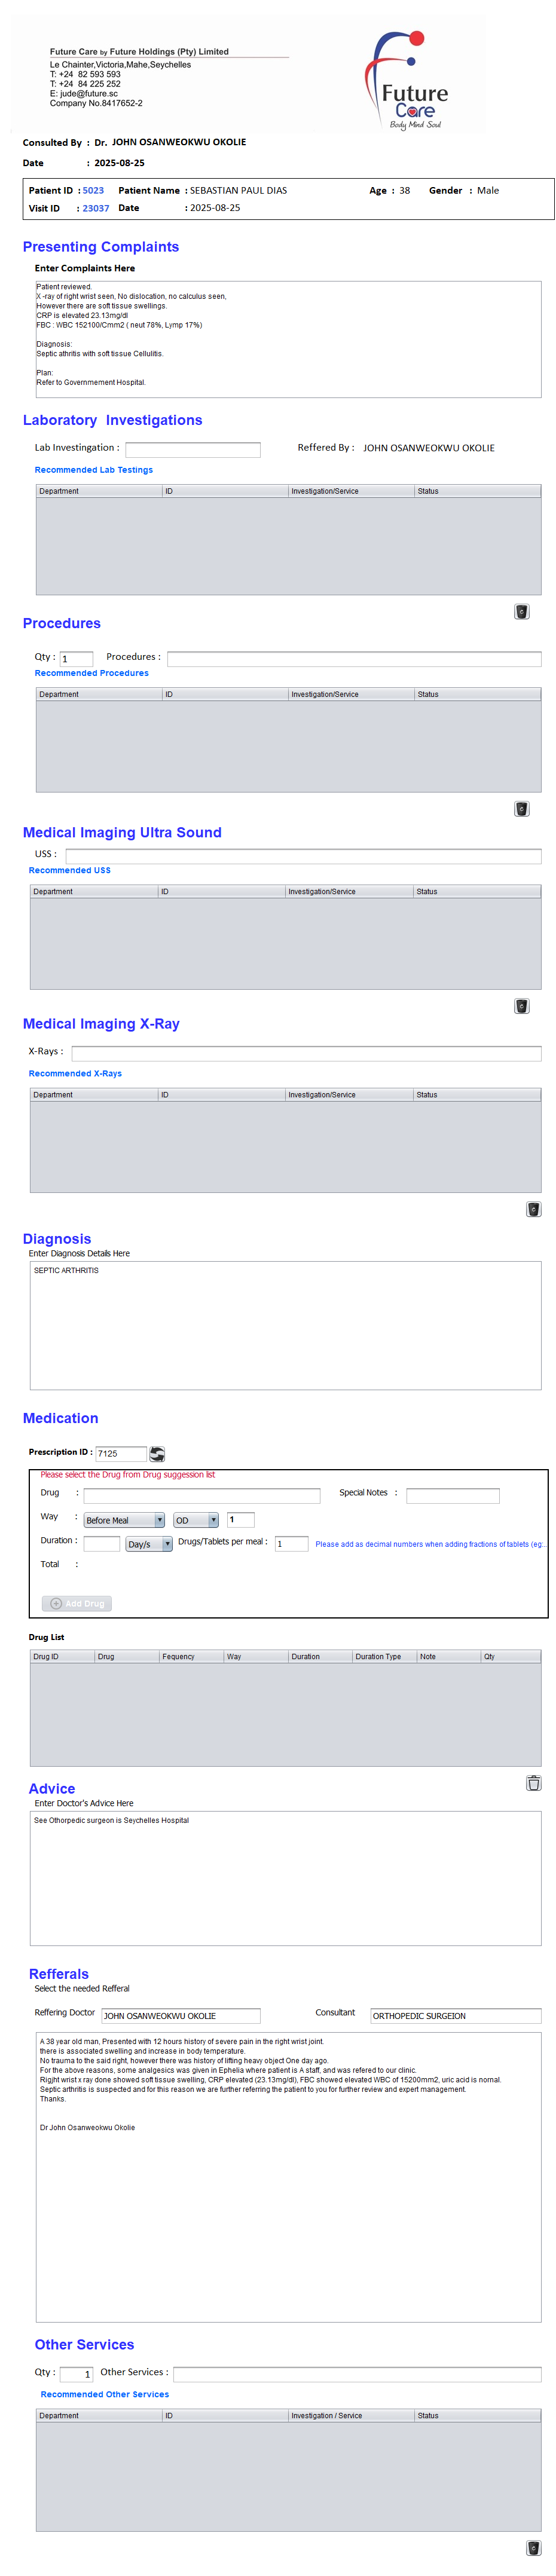Click the trash icon under the Procedures table

pos(521,809)
